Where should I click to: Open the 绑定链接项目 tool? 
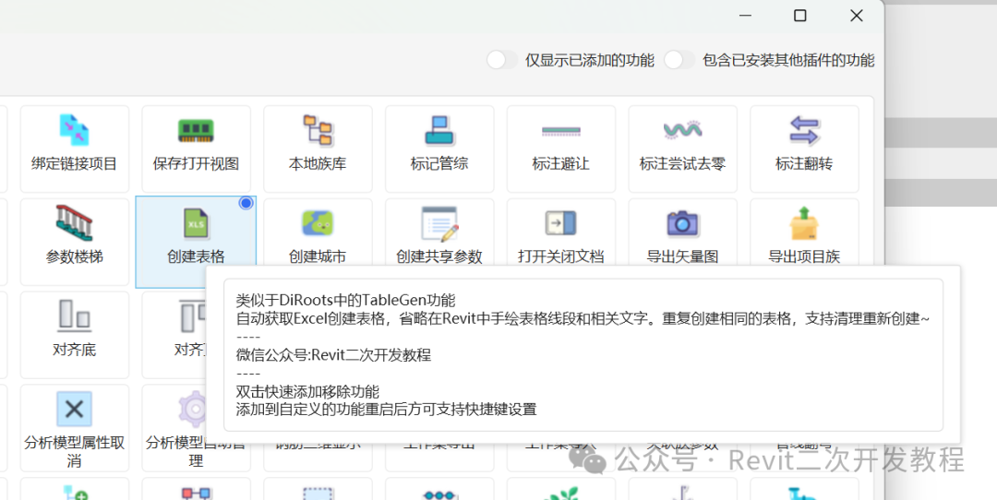75,149
